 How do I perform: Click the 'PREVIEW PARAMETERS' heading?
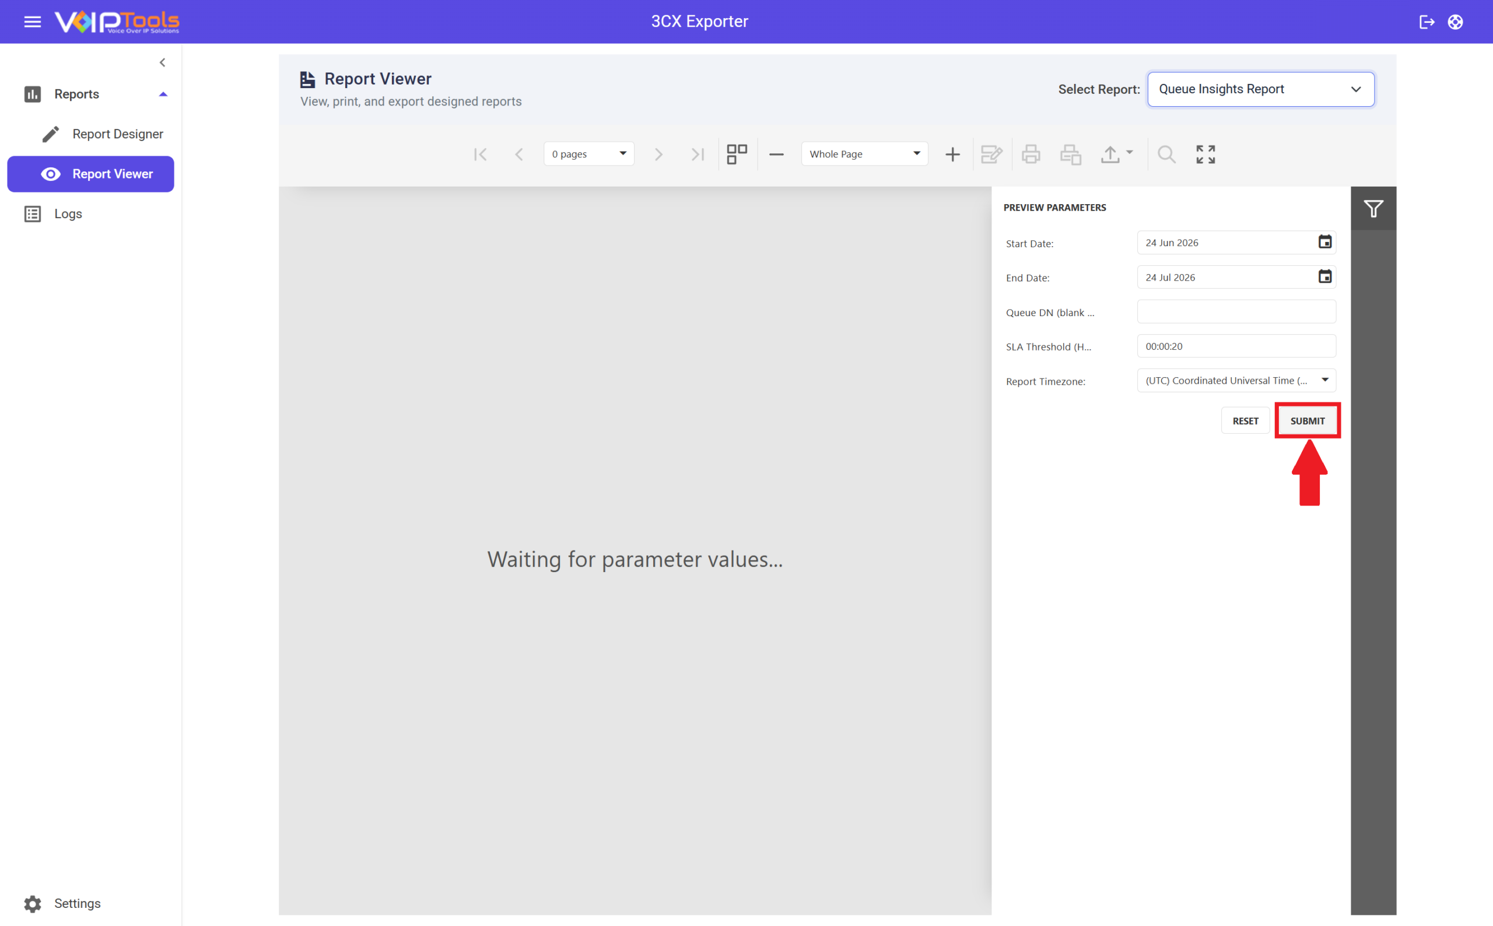coord(1054,208)
